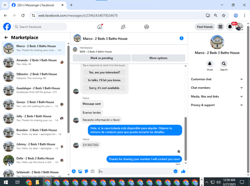Open the Facebook menu grid icon
Screen dimensions: 250x186
pos(220,26)
